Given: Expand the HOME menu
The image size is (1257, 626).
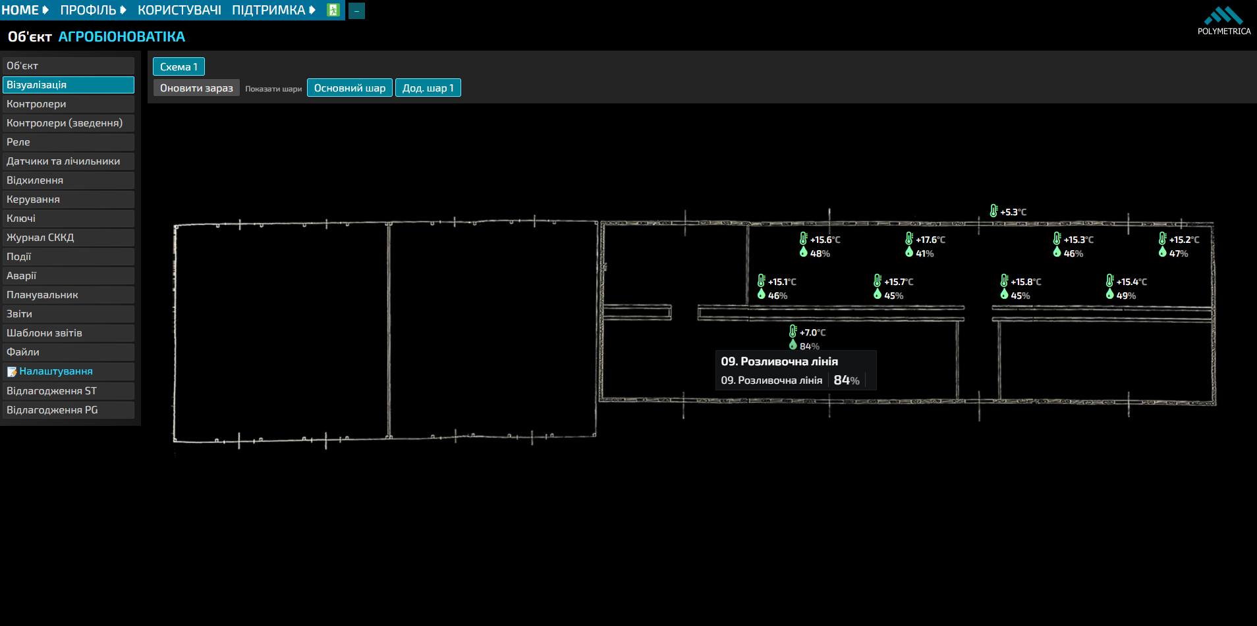Looking at the screenshot, I should point(25,10).
